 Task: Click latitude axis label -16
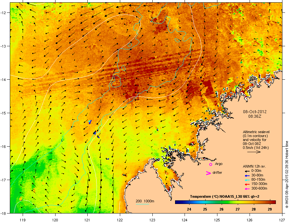tap(3, 147)
